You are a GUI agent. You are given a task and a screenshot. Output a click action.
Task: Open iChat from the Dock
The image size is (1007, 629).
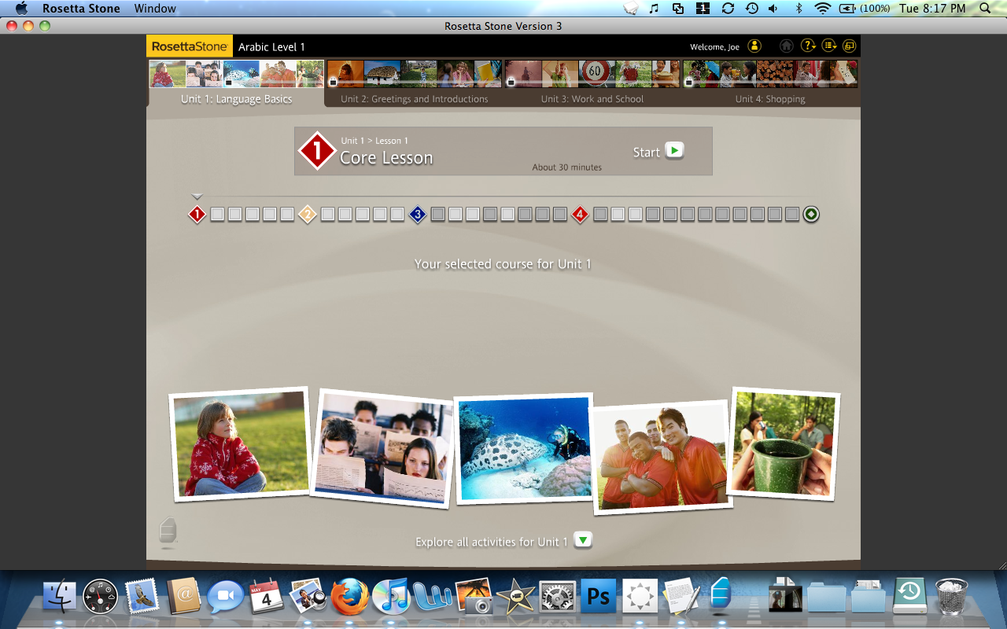[x=226, y=597]
